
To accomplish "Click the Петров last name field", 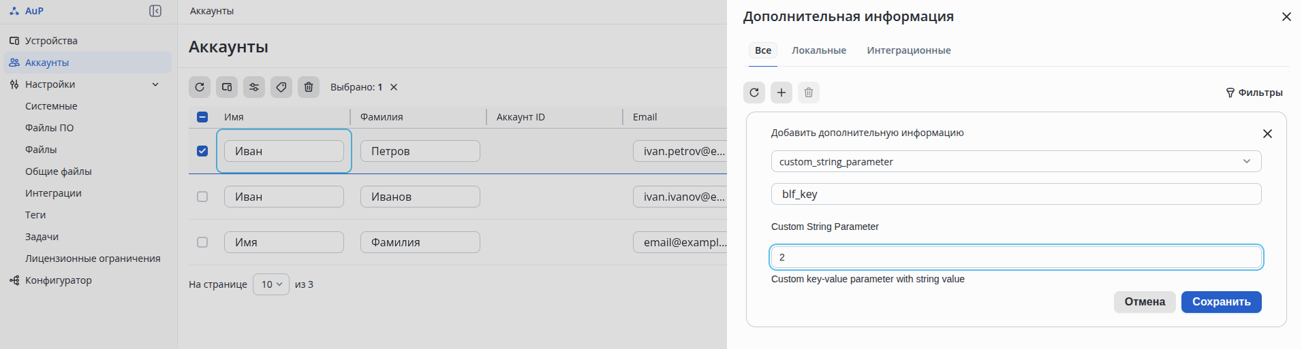I will 420,151.
